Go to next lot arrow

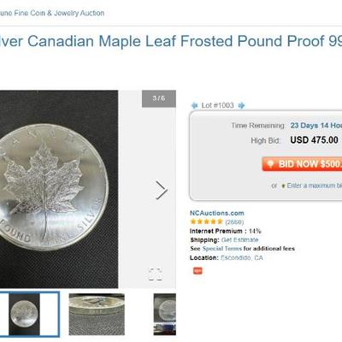click(x=241, y=106)
